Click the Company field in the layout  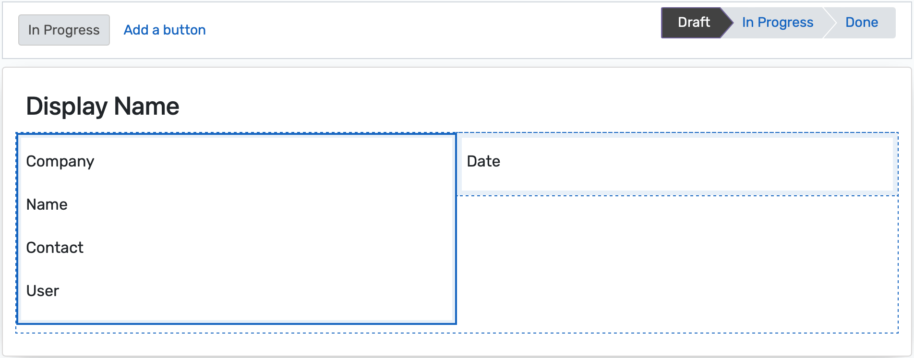pyautogui.click(x=60, y=161)
